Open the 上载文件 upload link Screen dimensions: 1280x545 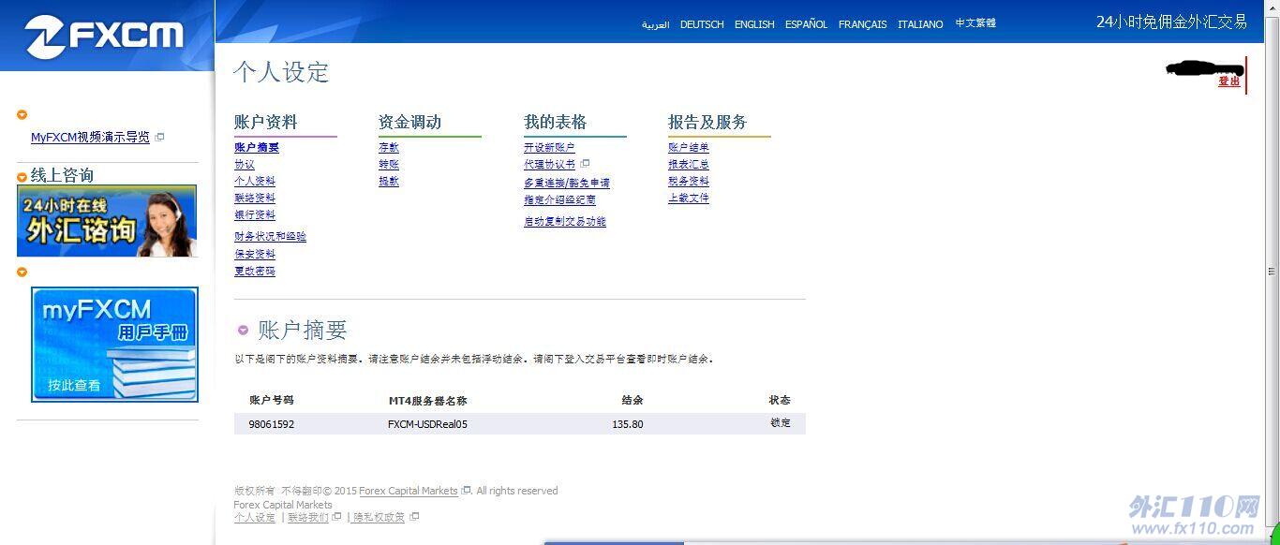pos(689,199)
